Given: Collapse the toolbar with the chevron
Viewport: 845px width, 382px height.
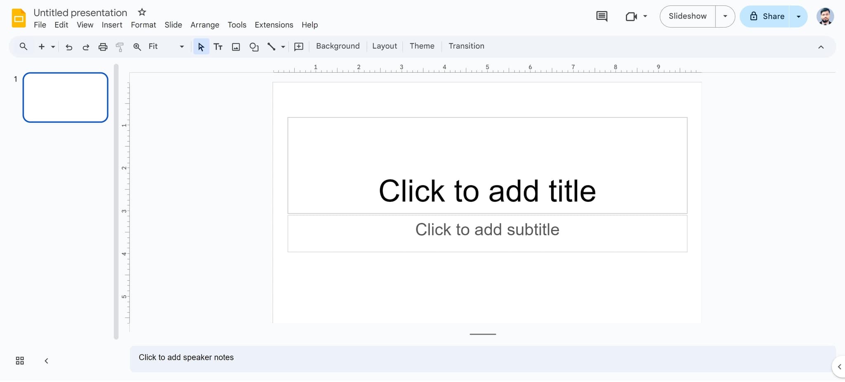Looking at the screenshot, I should 821,47.
